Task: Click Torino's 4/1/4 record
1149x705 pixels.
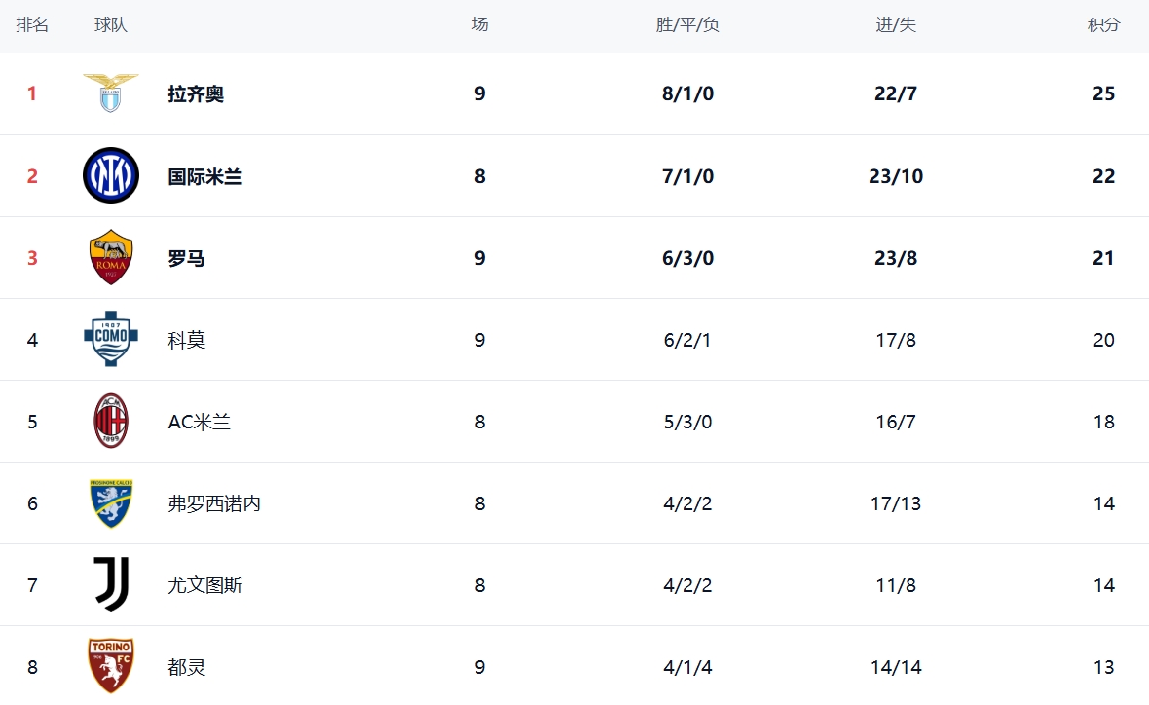Action: point(687,668)
